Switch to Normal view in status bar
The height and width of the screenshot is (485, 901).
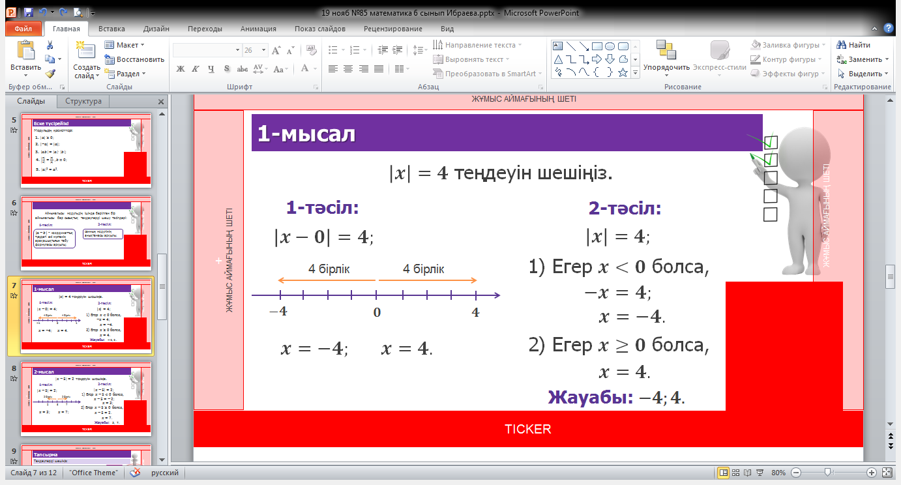[x=723, y=472]
